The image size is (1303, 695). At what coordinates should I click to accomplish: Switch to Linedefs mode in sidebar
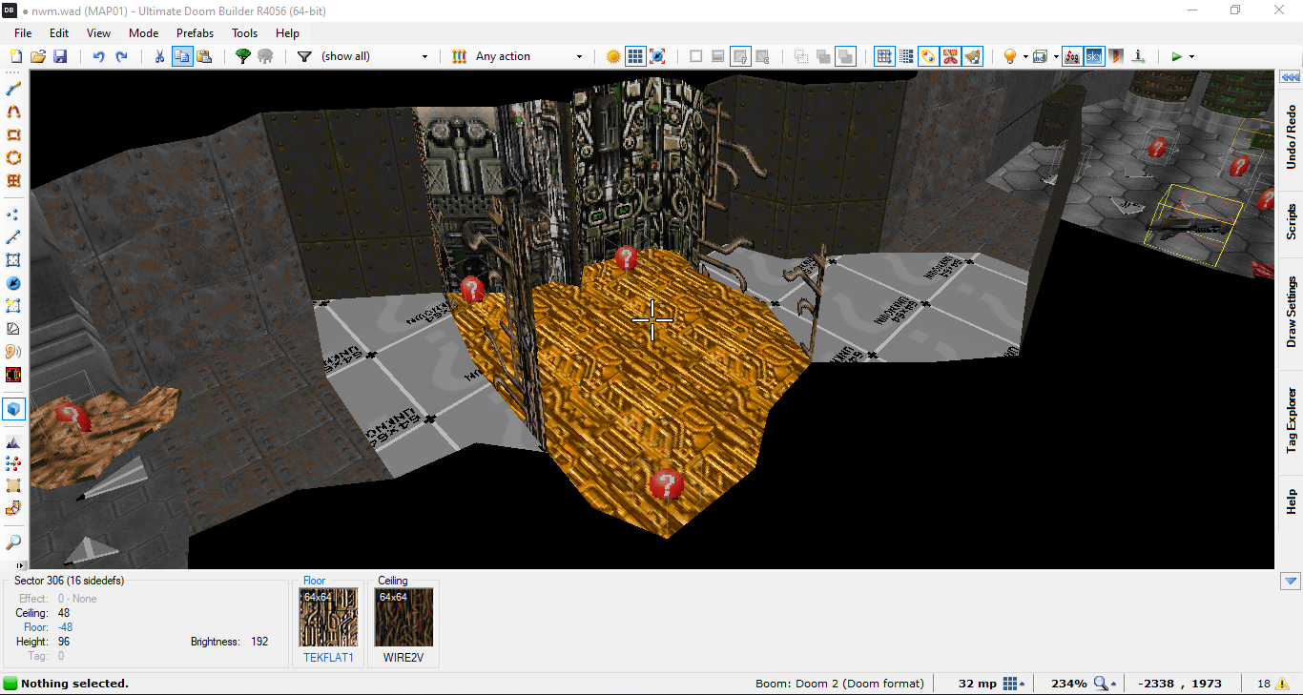[x=13, y=237]
